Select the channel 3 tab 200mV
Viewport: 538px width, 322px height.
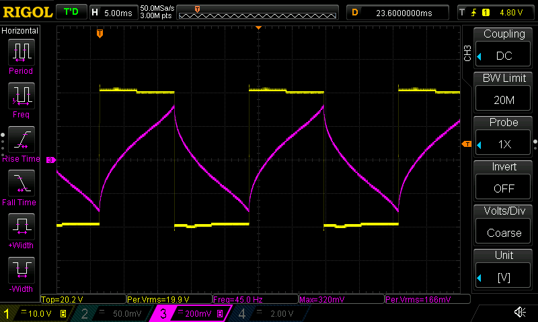(192, 313)
